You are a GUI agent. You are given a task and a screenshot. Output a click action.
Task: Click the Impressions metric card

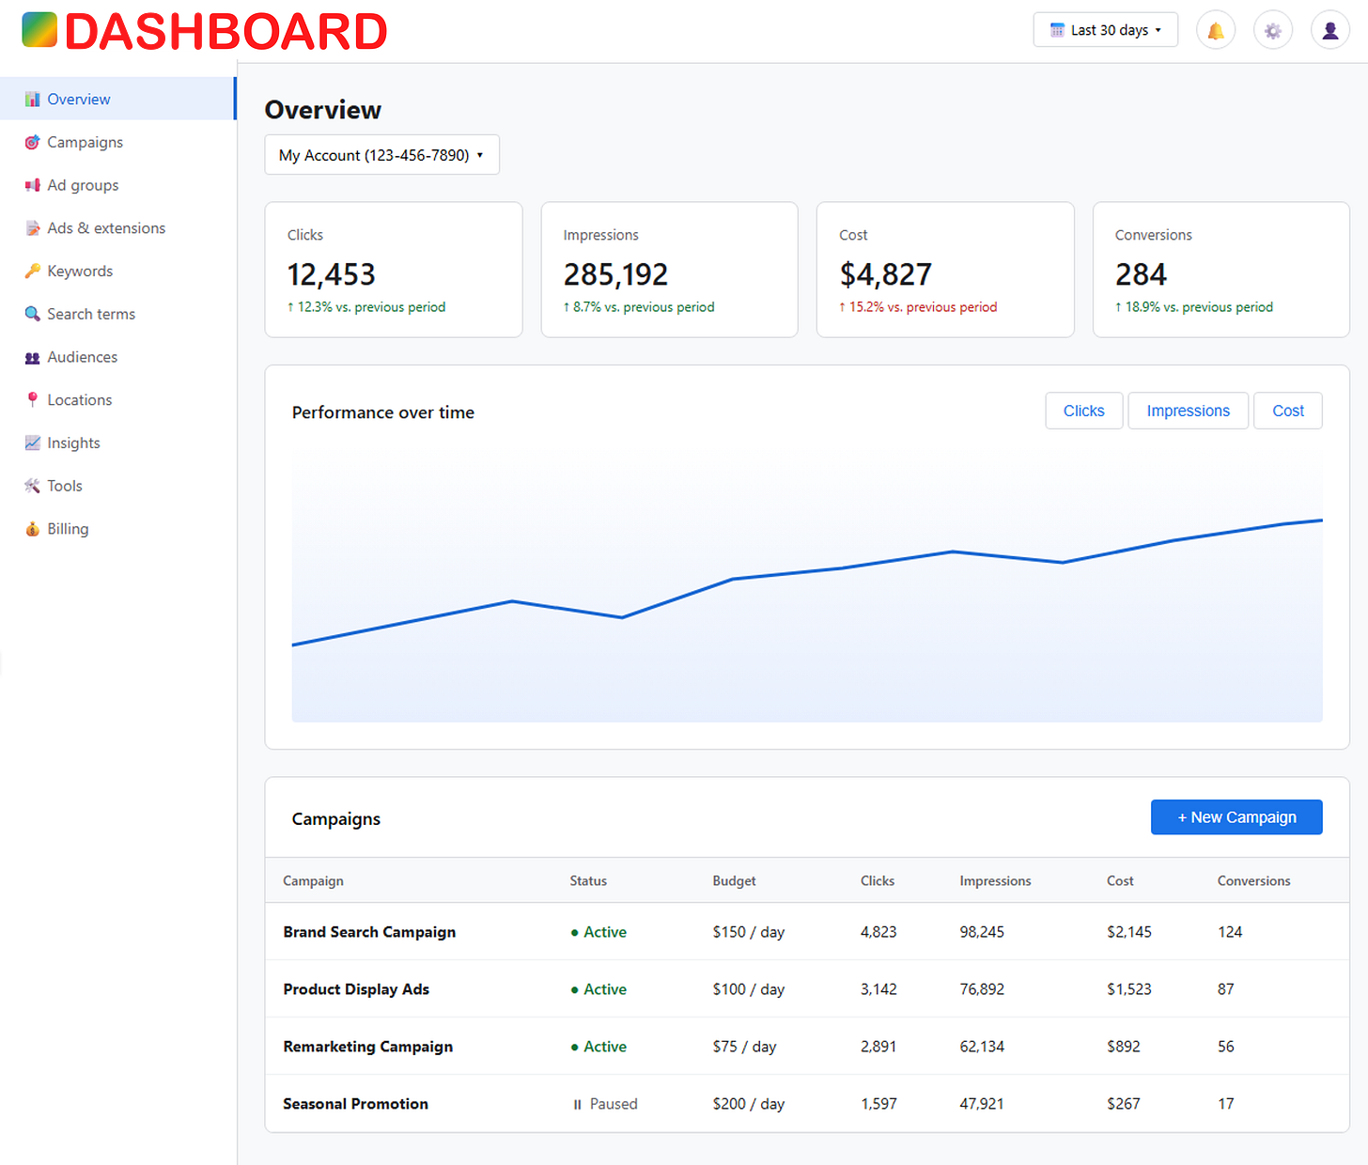click(x=670, y=270)
